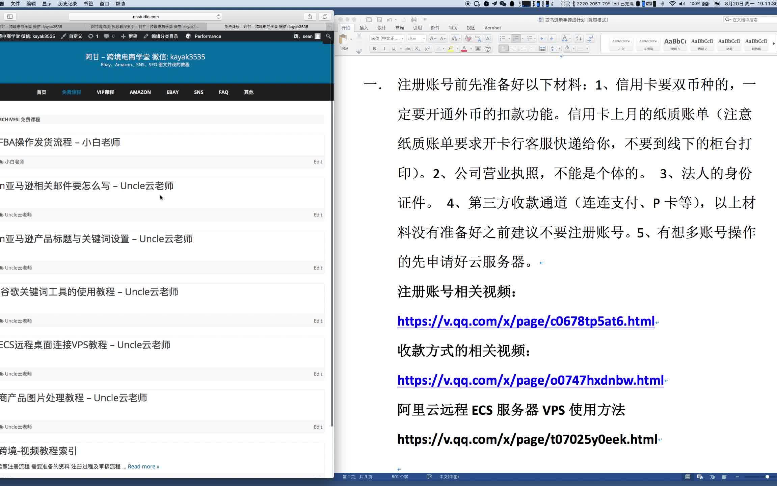Click the subscript X2 icon
This screenshot has width=777, height=486.
pyautogui.click(x=417, y=49)
